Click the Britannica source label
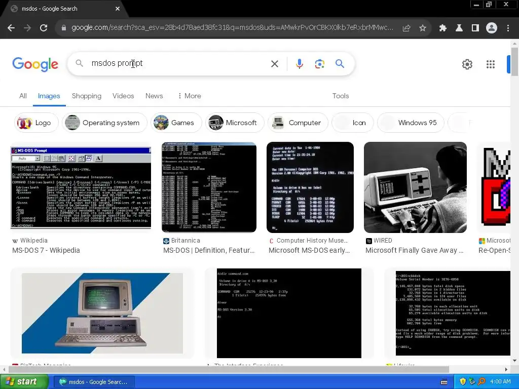 [186, 241]
